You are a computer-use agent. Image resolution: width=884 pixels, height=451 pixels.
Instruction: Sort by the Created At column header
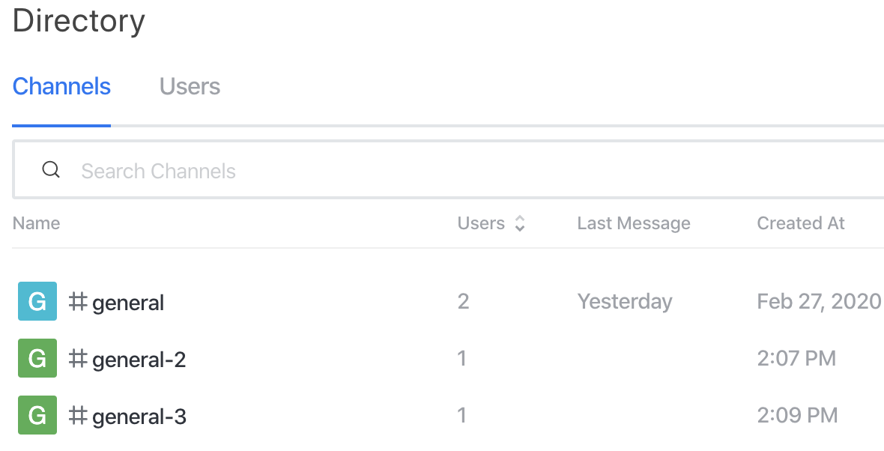[801, 223]
